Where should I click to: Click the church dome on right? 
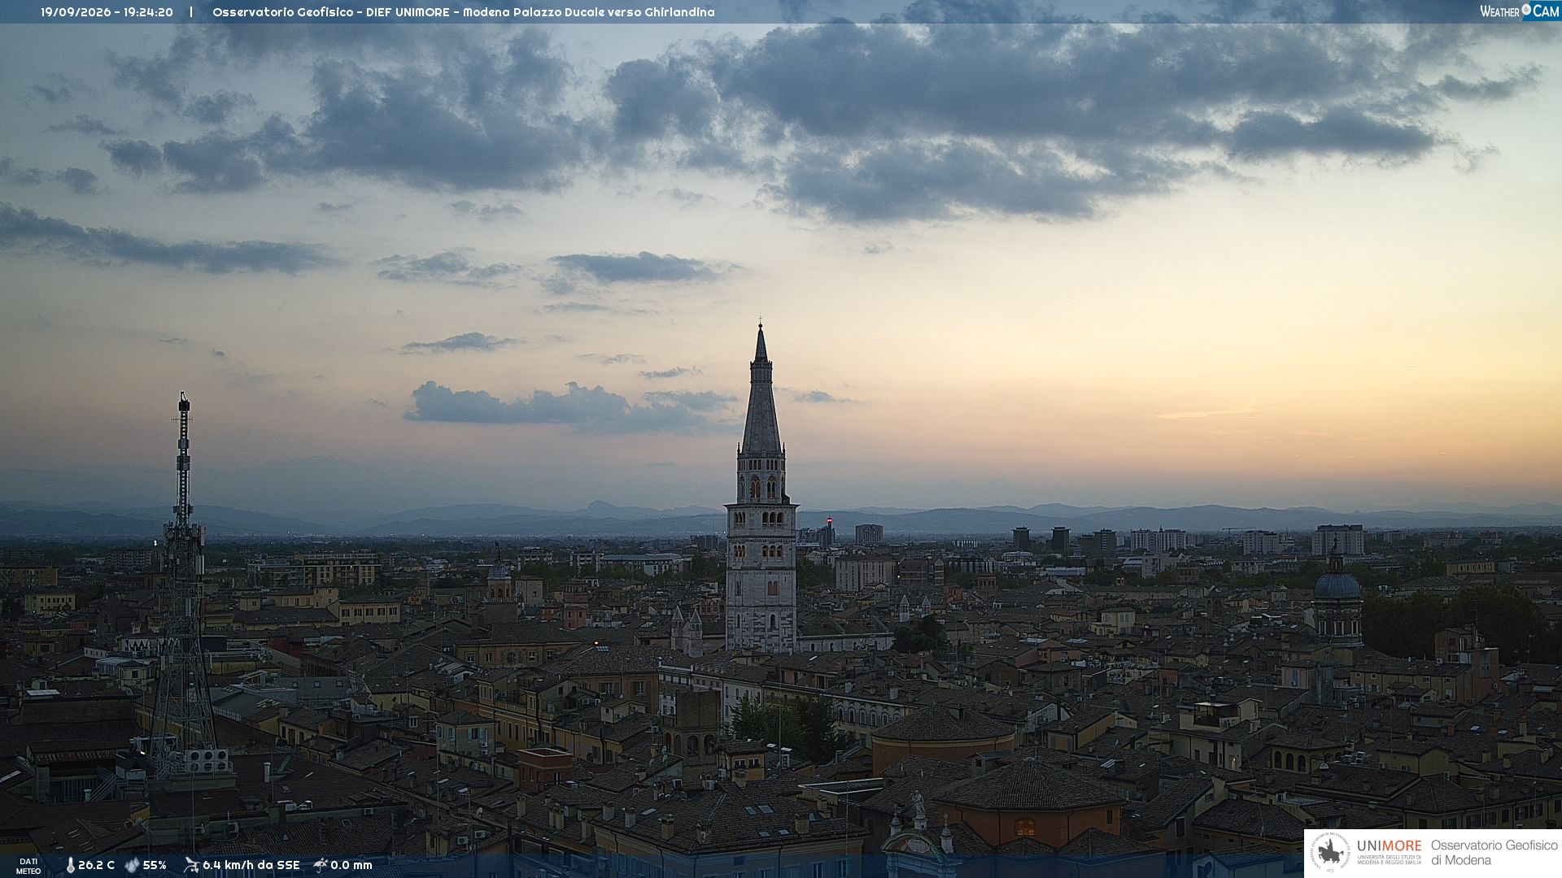[1337, 585]
